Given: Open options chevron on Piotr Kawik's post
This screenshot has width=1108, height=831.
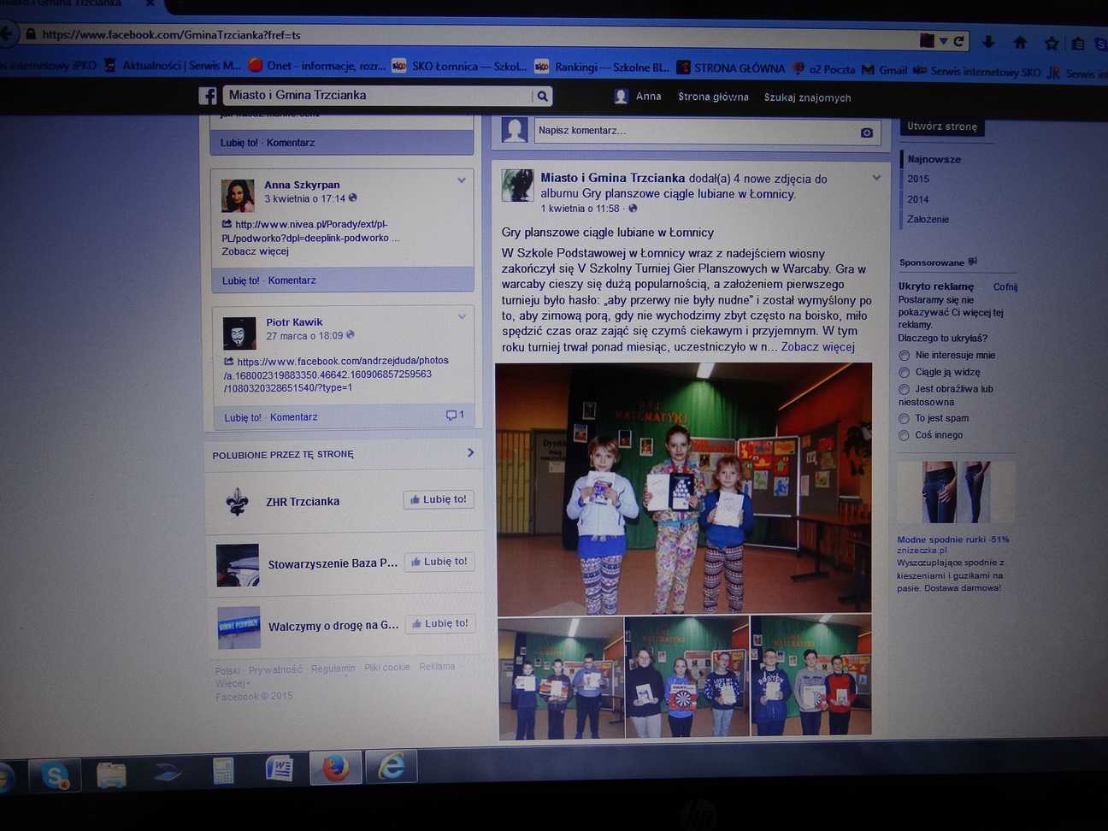Looking at the screenshot, I should (463, 316).
